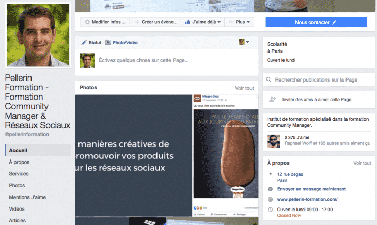Open the www.pellerin-formation.com link
Image resolution: width=377 pixels, height=225 pixels.
[x=307, y=199]
